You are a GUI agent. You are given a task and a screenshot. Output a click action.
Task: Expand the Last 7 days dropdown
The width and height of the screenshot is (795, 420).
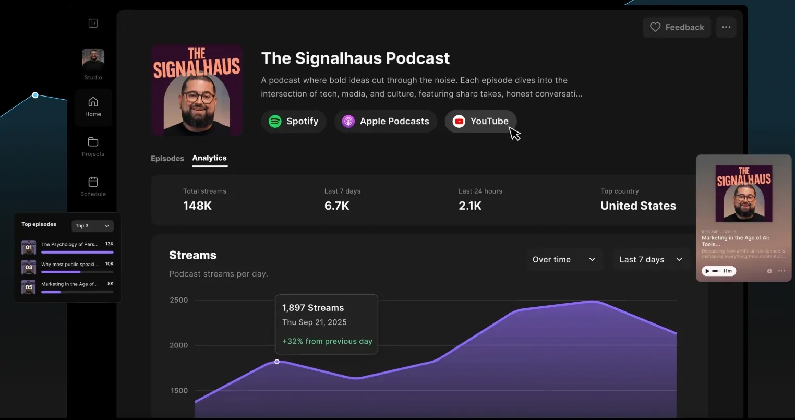(651, 260)
